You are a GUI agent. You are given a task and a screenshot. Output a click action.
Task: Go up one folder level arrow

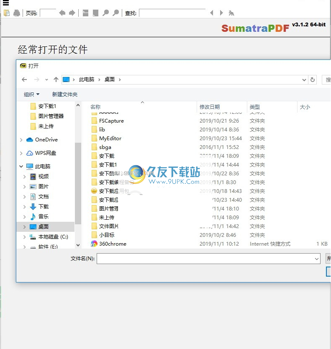[56, 80]
